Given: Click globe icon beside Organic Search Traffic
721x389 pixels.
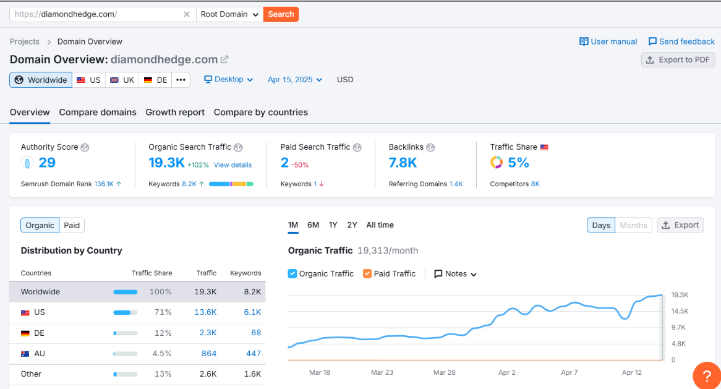Looking at the screenshot, I should click(x=238, y=147).
